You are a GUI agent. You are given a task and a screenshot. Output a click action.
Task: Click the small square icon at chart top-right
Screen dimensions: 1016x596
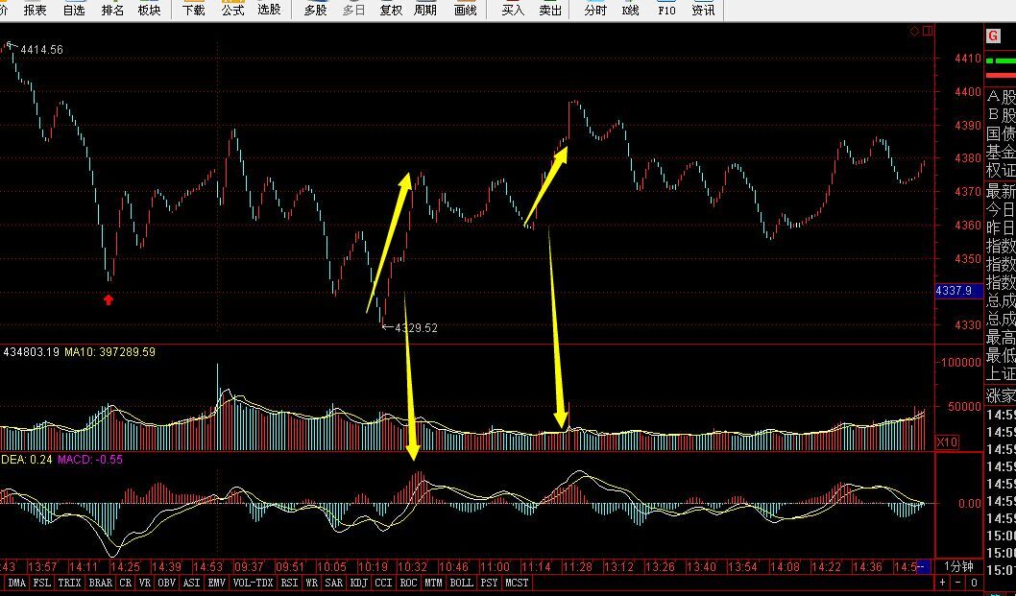(x=927, y=32)
